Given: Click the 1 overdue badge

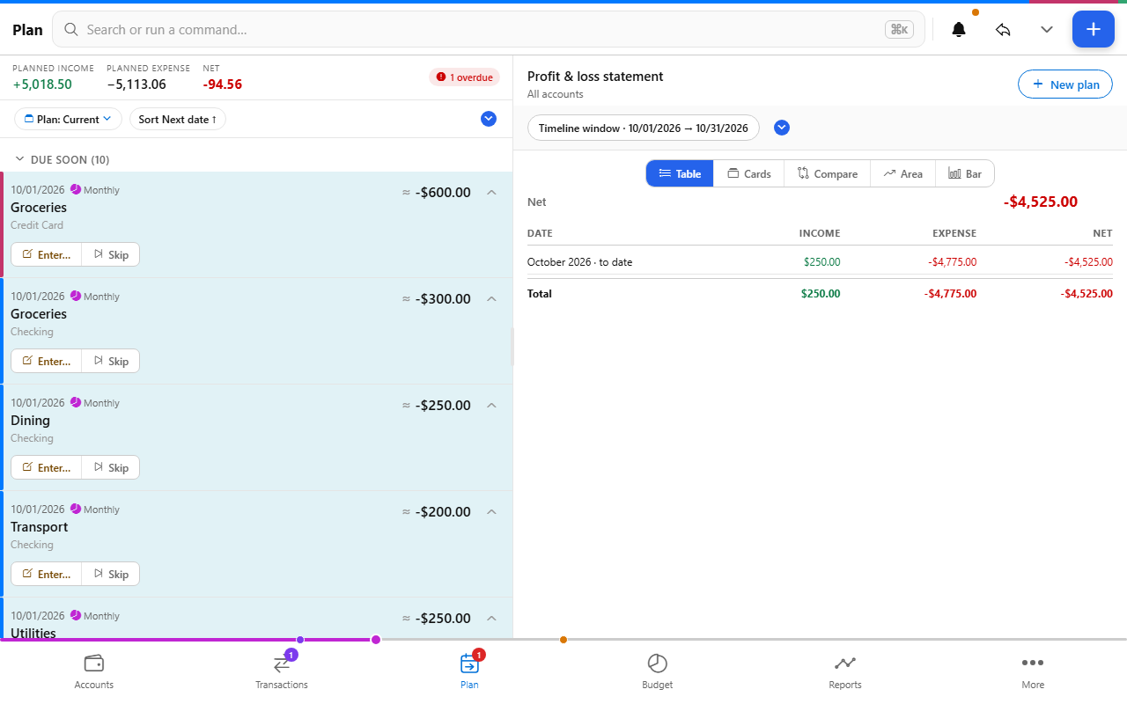Looking at the screenshot, I should [x=464, y=77].
